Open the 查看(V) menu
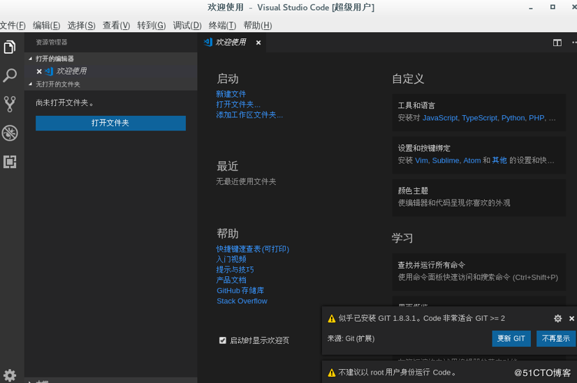This screenshot has height=383, width=577. click(x=116, y=25)
